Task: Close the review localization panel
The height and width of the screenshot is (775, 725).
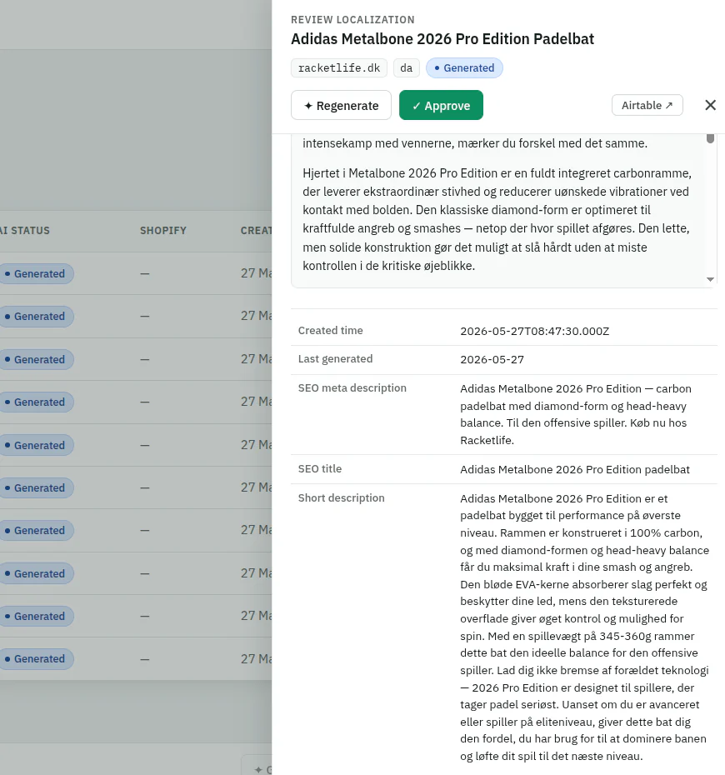Action: (710, 105)
